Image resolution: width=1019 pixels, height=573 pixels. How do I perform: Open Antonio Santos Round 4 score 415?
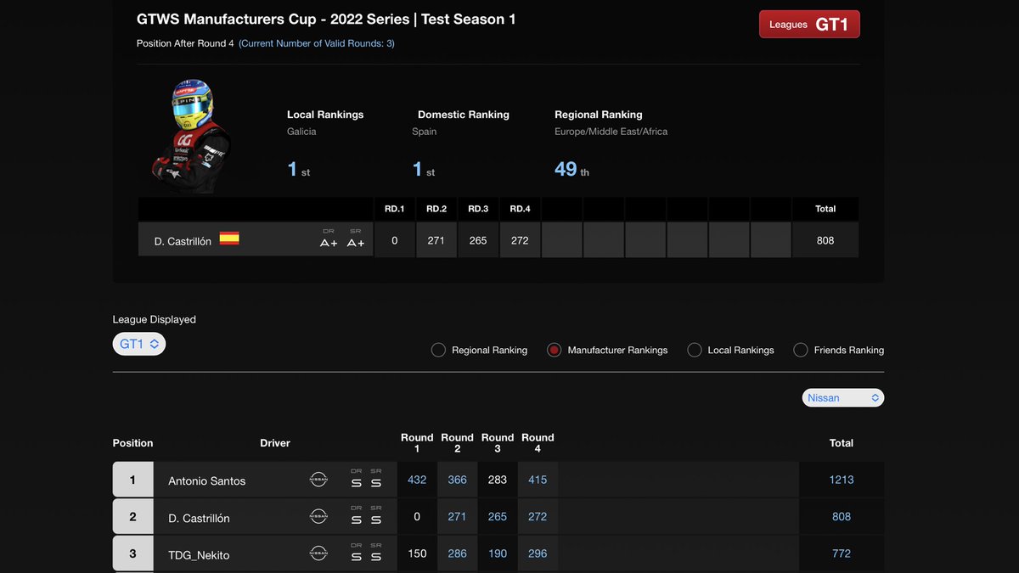538,480
